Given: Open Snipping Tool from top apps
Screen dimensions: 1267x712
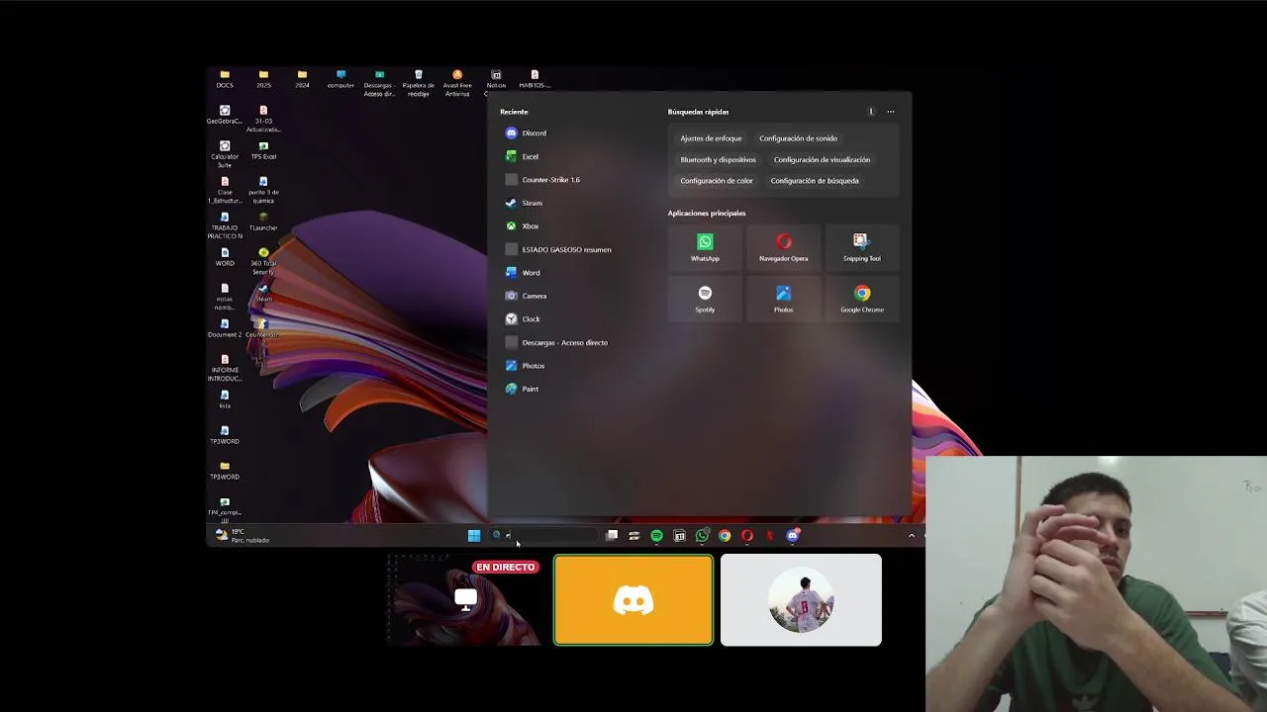Looking at the screenshot, I should tap(861, 247).
